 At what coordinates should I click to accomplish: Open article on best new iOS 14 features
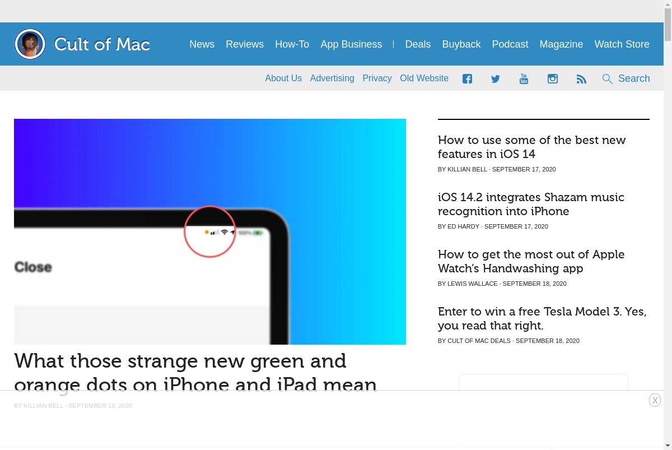[x=531, y=147]
